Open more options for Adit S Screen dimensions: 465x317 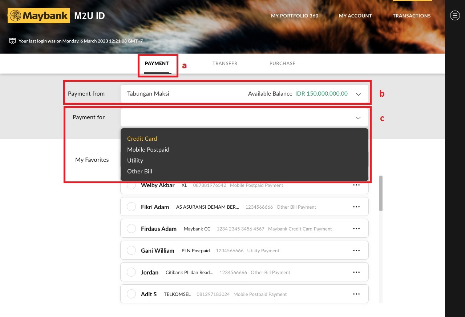click(356, 294)
